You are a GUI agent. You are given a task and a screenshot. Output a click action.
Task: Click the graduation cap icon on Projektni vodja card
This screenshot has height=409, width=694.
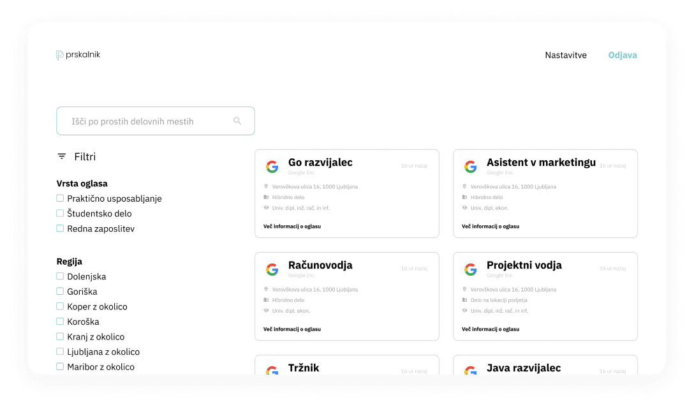click(x=464, y=310)
